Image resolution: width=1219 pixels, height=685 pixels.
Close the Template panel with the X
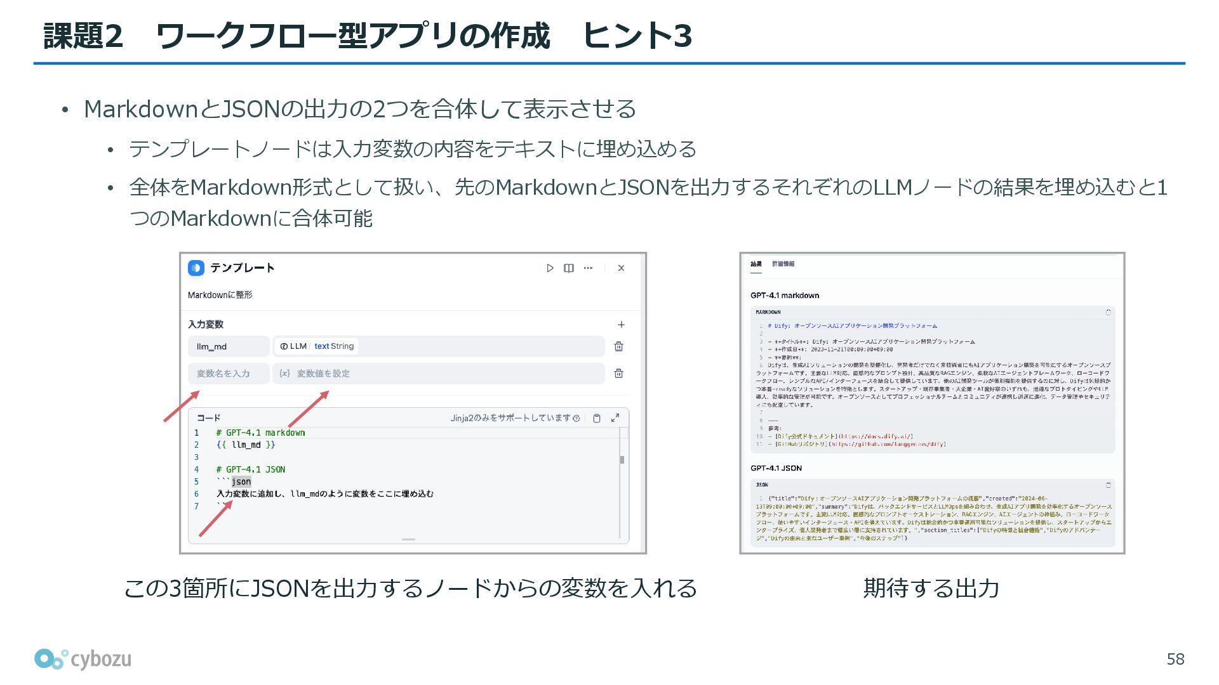pos(621,268)
